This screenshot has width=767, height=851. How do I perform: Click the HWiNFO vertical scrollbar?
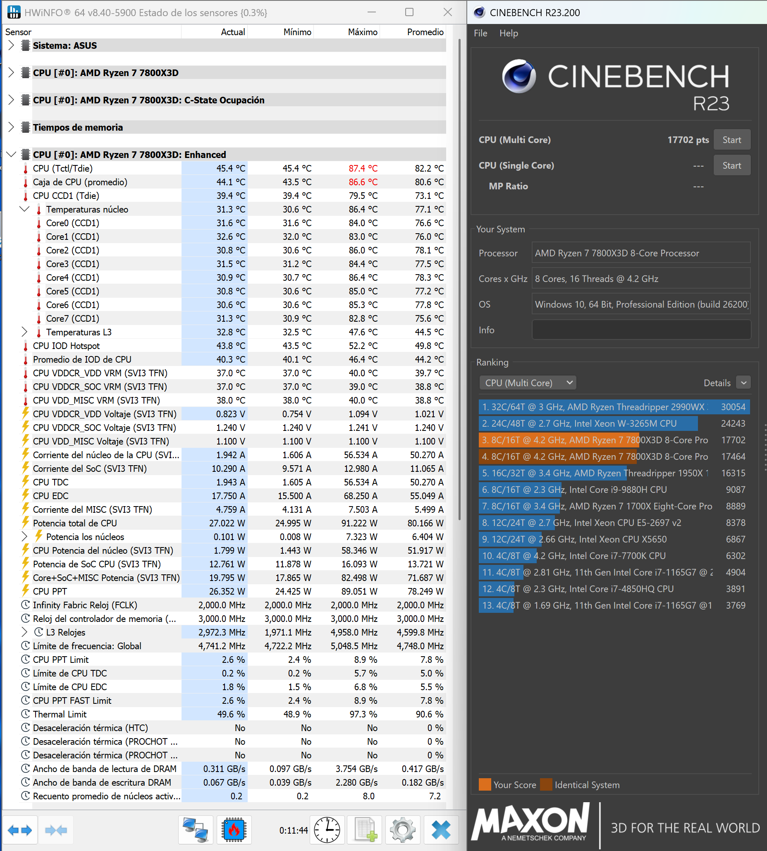pos(459,280)
